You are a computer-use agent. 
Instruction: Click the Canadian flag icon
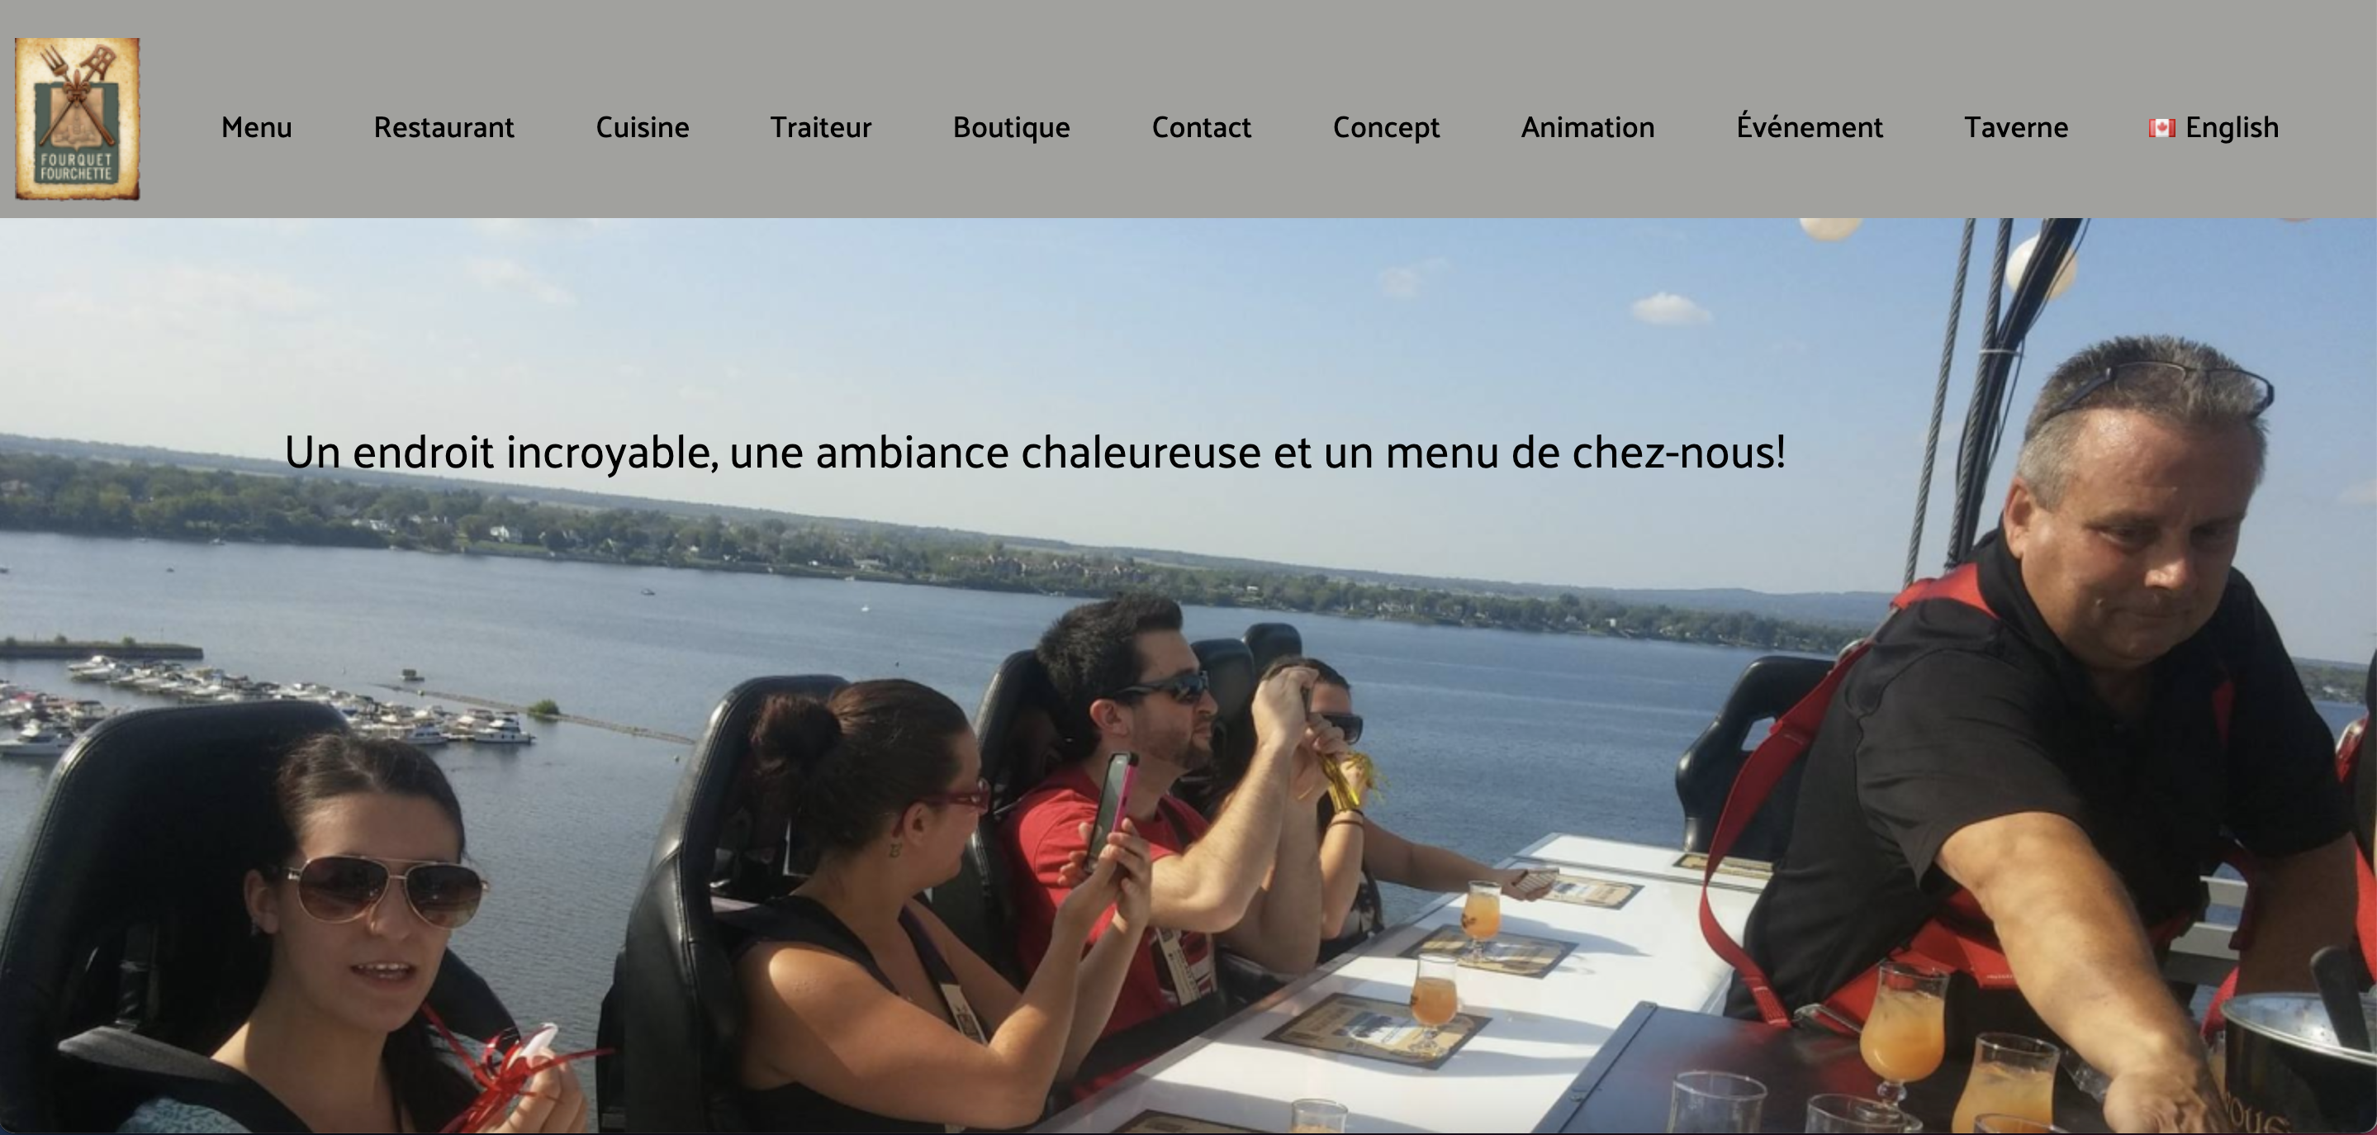click(x=2162, y=128)
